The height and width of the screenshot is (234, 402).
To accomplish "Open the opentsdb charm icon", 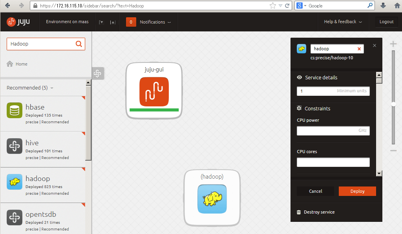I will coord(15,218).
